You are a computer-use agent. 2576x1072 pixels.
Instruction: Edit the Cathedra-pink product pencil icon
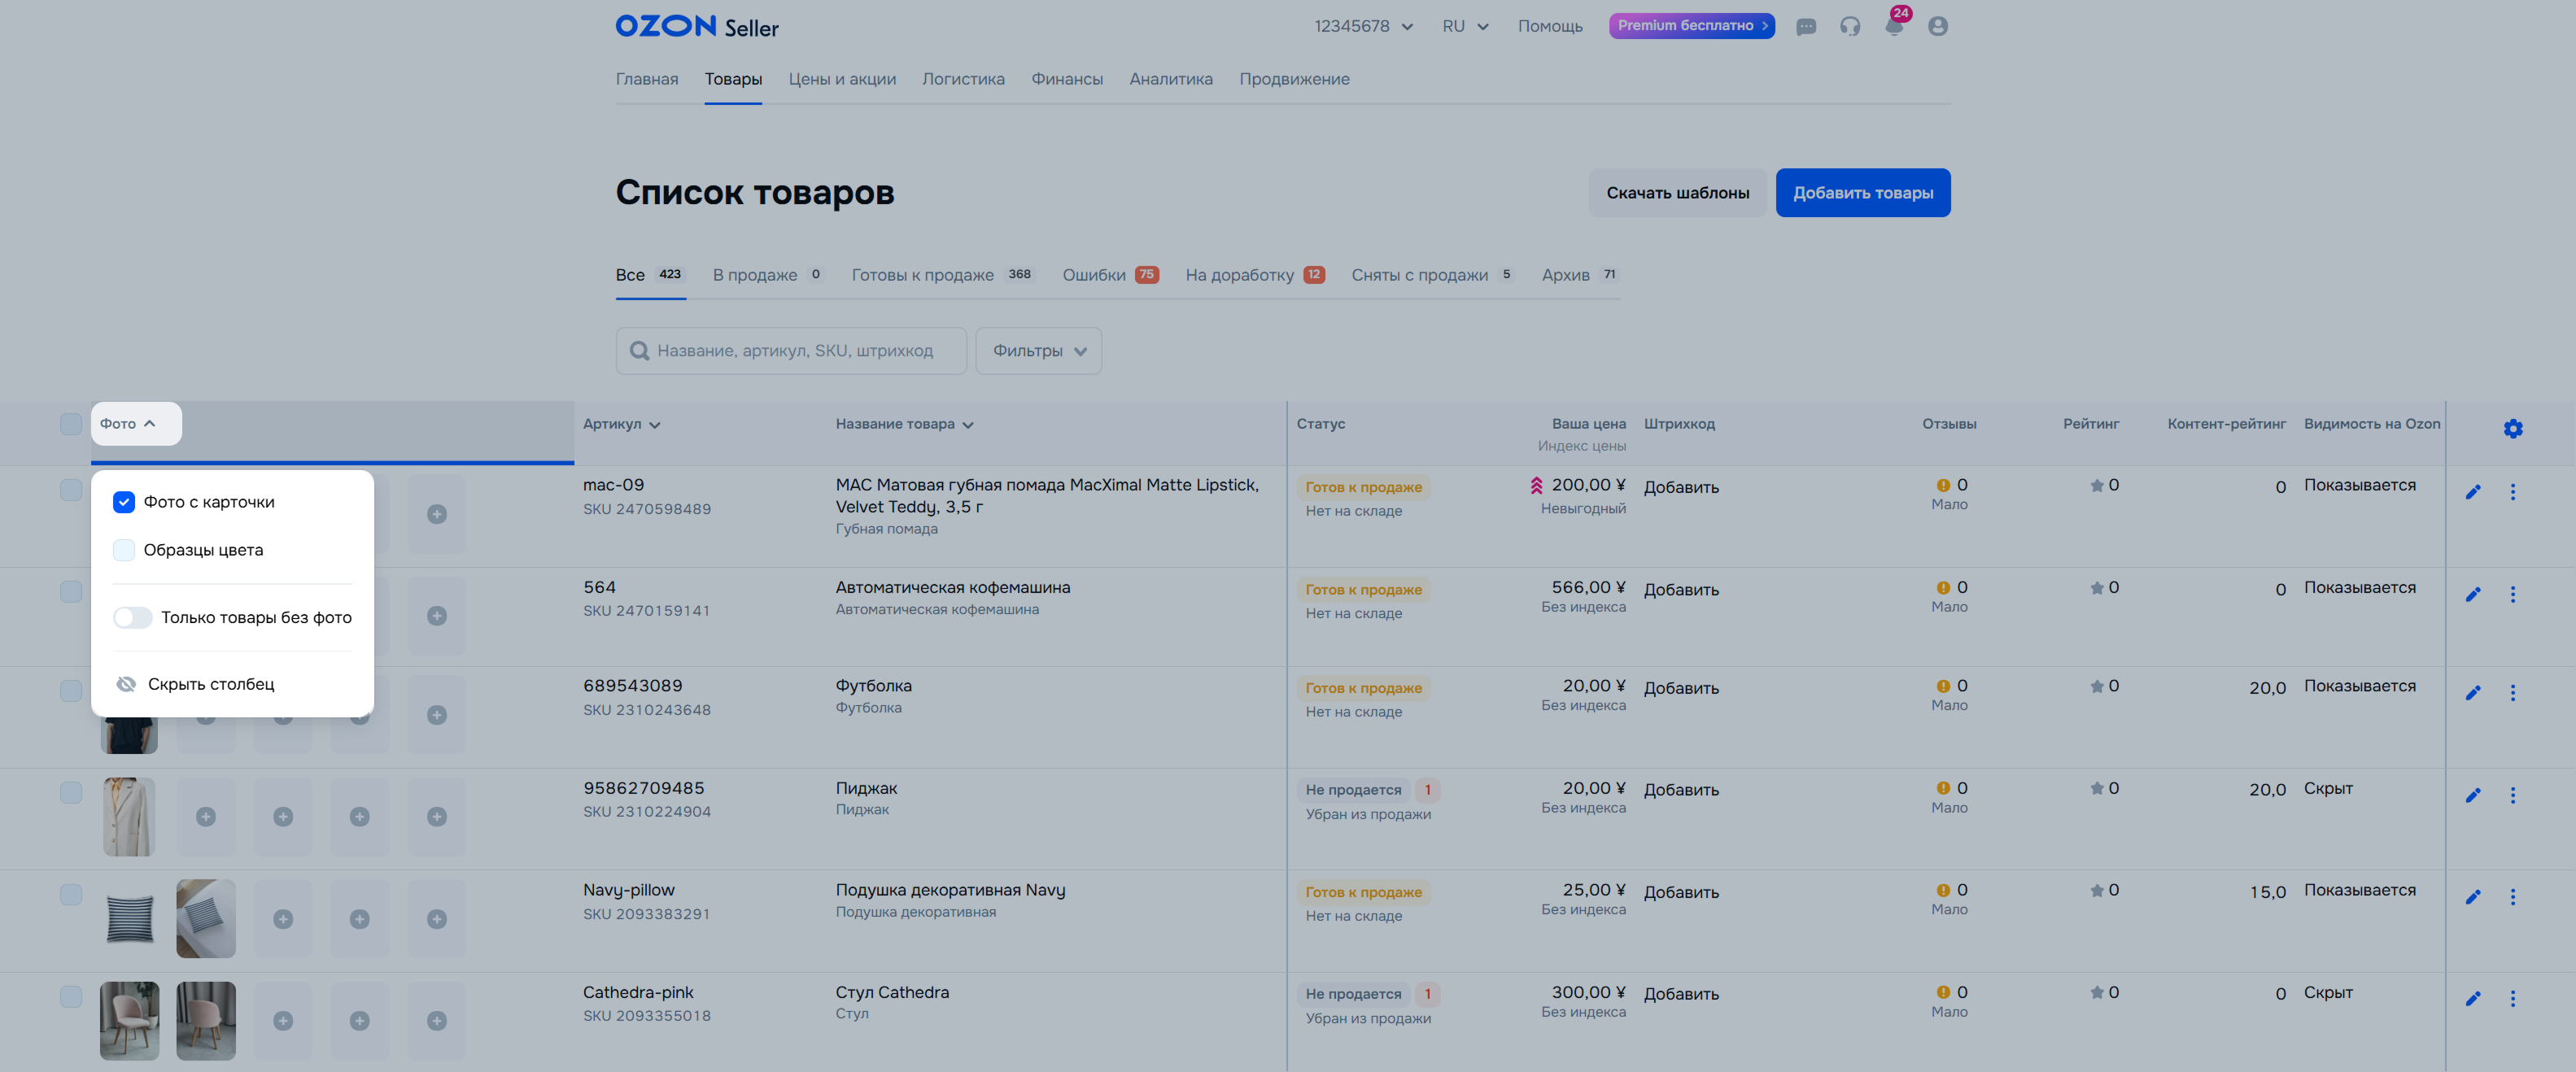coord(2473,999)
